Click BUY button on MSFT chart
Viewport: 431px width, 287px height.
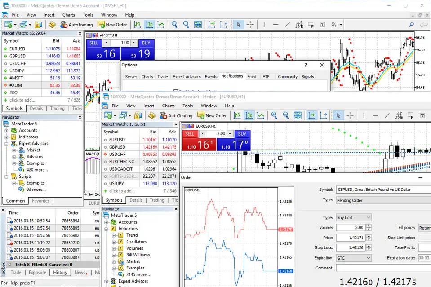[146, 43]
